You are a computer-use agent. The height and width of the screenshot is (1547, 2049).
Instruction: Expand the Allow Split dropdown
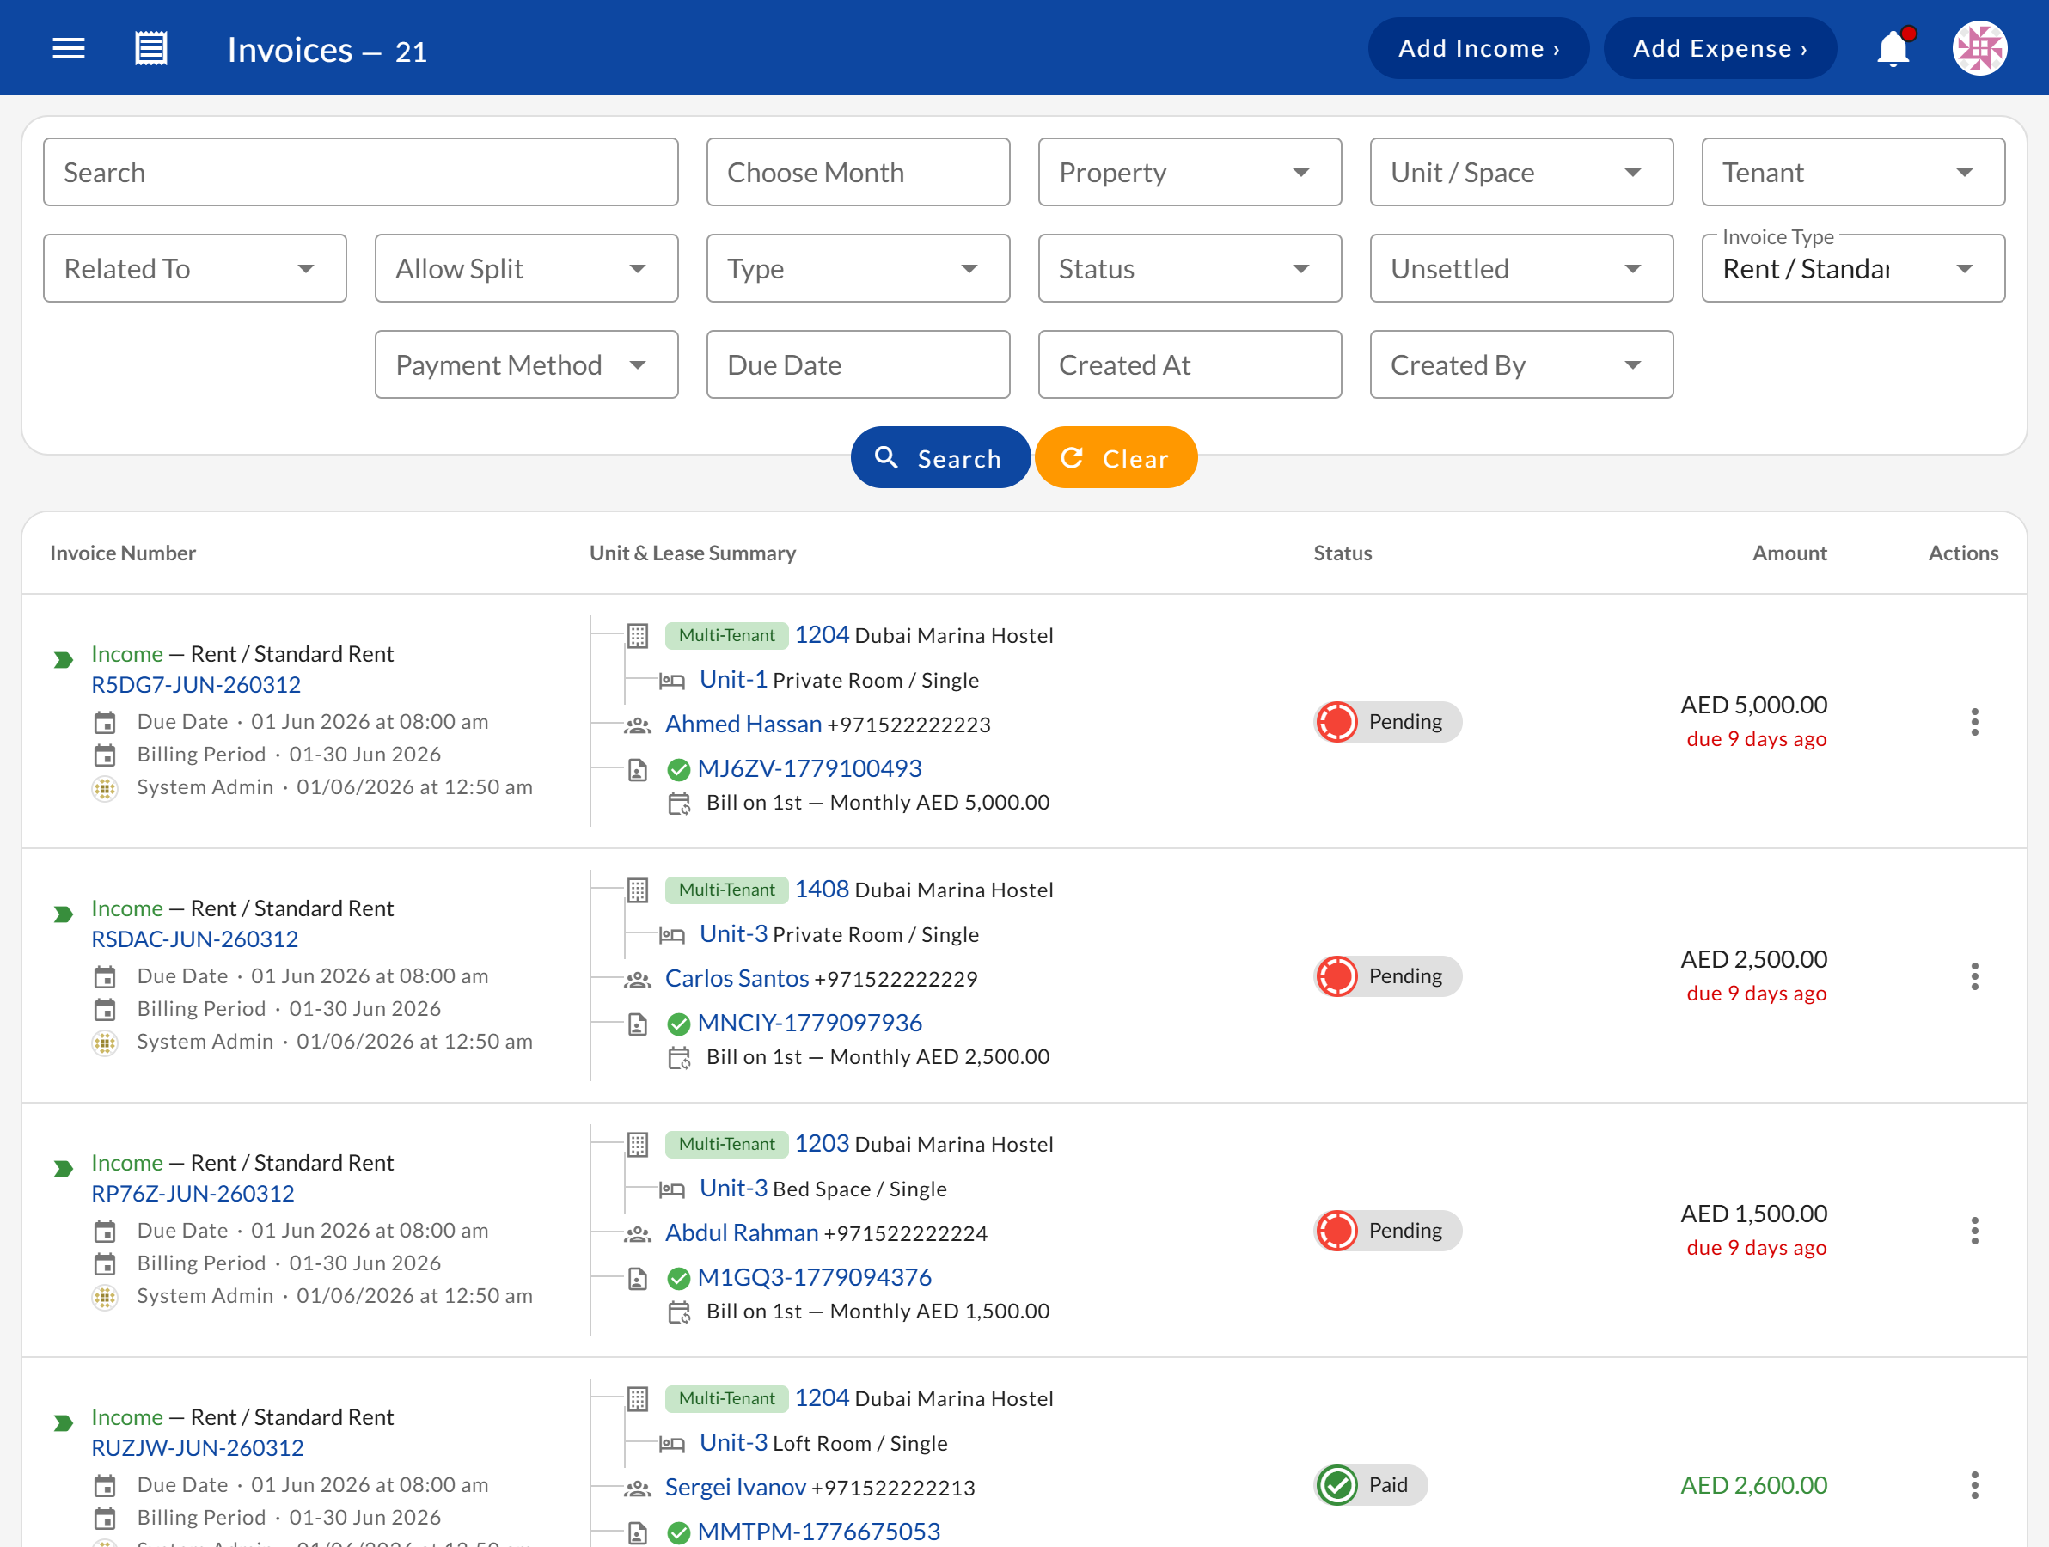[x=526, y=269]
